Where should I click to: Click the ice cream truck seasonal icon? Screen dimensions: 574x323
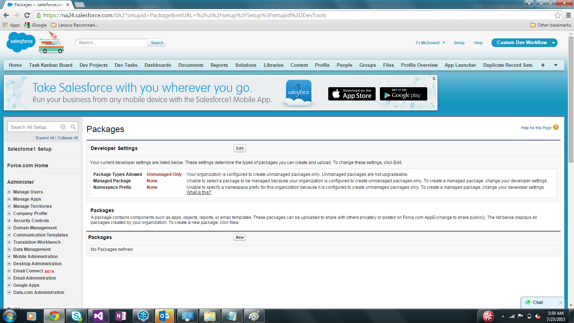coord(51,42)
